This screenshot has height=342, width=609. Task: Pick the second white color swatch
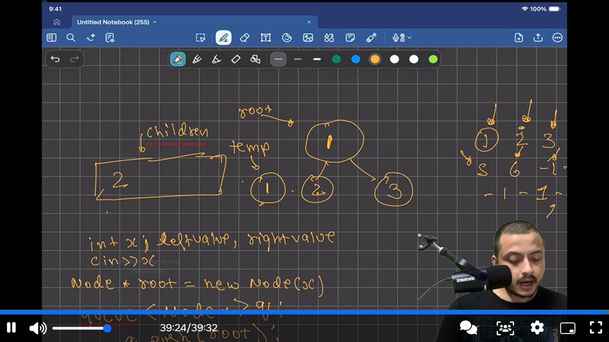tap(414, 59)
